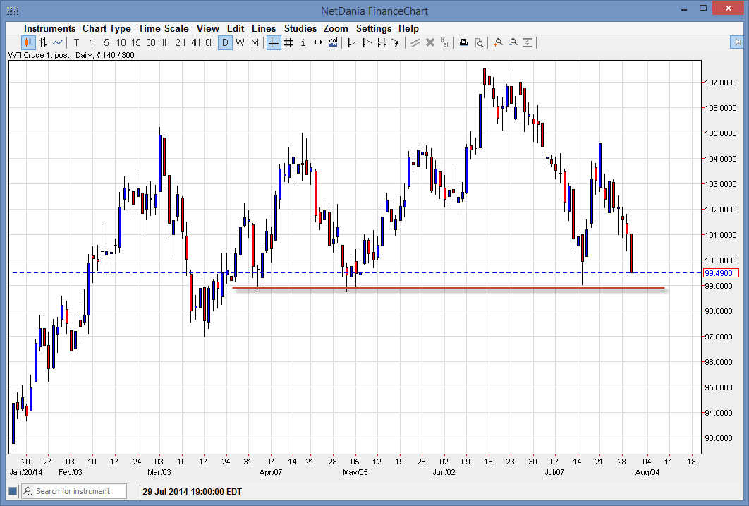Image resolution: width=749 pixels, height=506 pixels.
Task: Toggle the grid overlay icon
Action: click(x=288, y=42)
